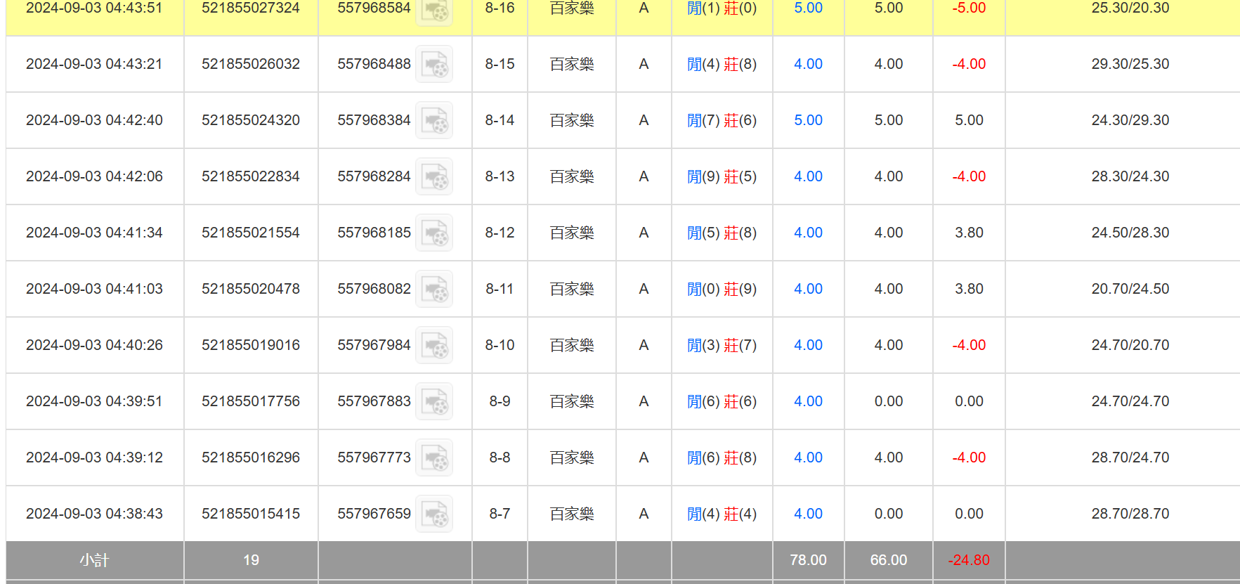Play replay icon next to 557967773

click(x=433, y=458)
